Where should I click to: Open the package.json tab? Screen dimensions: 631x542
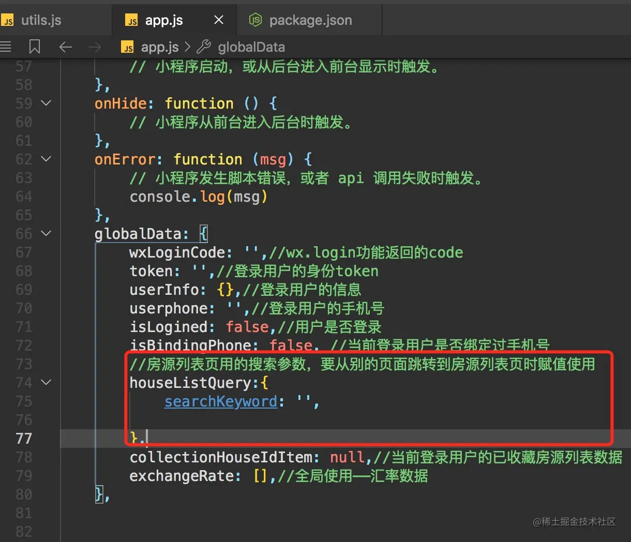coord(310,20)
